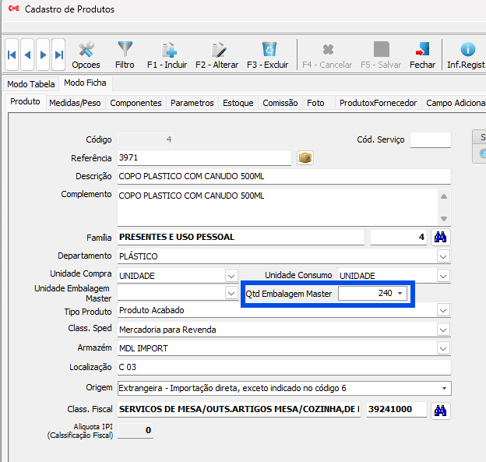486x462 pixels.
Task: Click the box icon beside Referência
Action: (x=305, y=158)
